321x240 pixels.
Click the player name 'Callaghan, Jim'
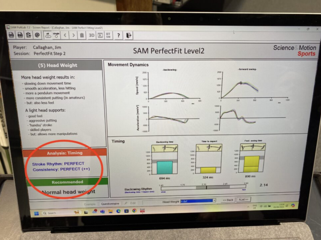(x=47, y=48)
